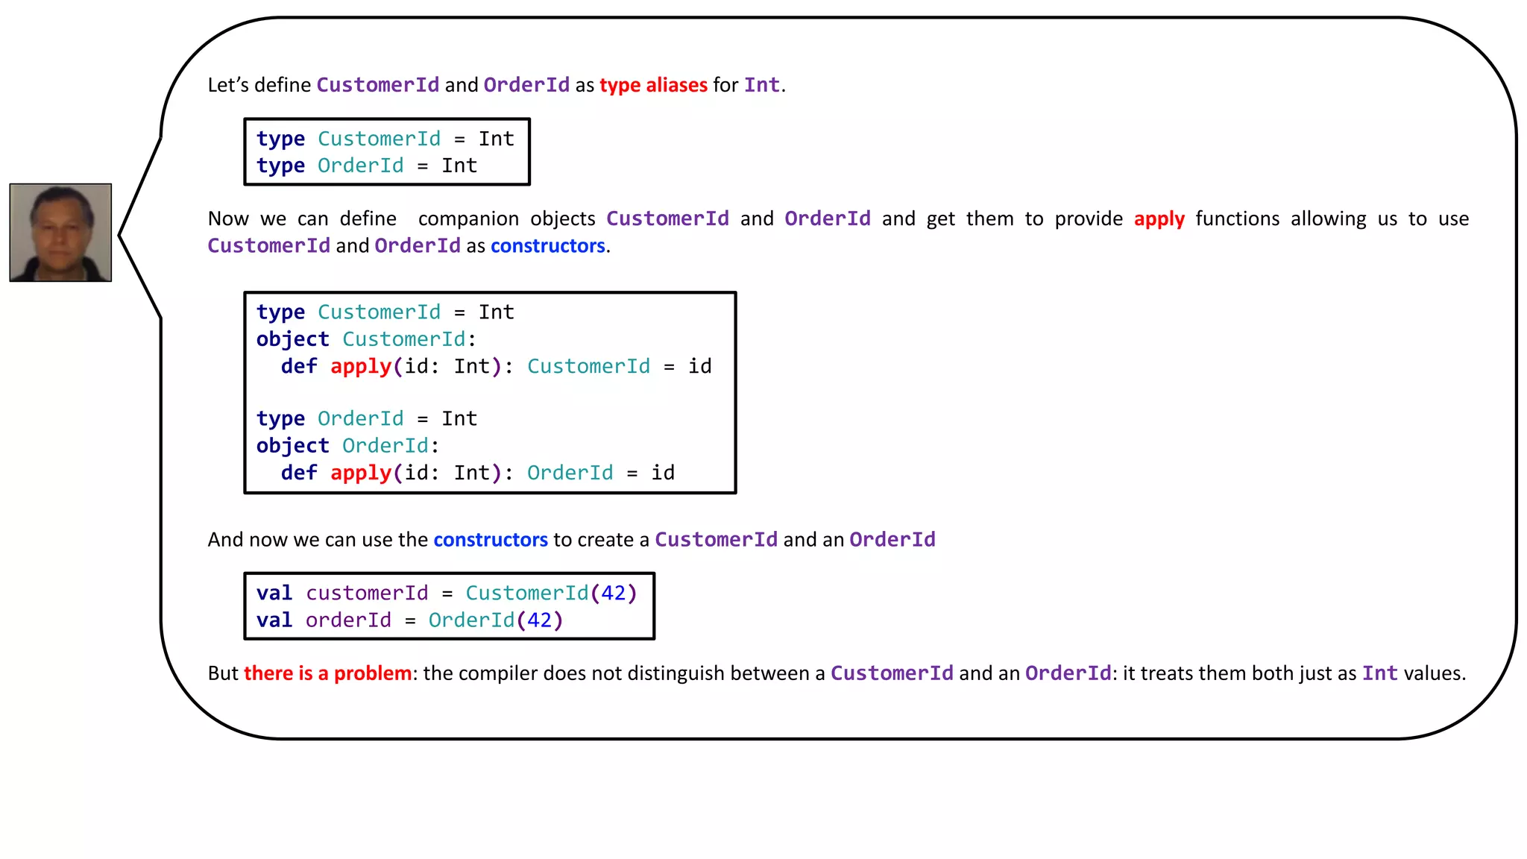1527x859 pixels.
Task: Click 'def apply(id: Int): CustomerId = id' line
Action: click(x=497, y=366)
